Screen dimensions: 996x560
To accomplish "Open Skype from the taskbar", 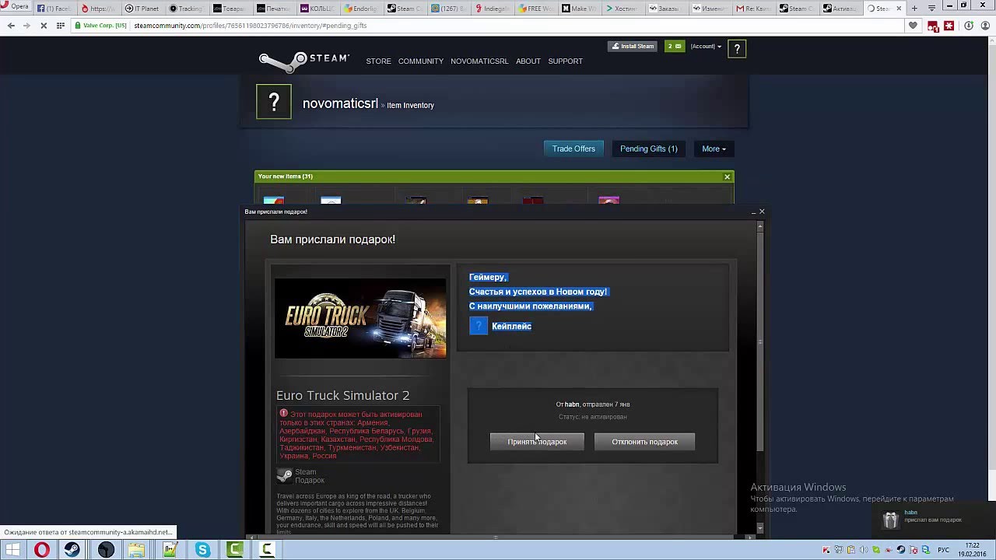I will tap(202, 550).
